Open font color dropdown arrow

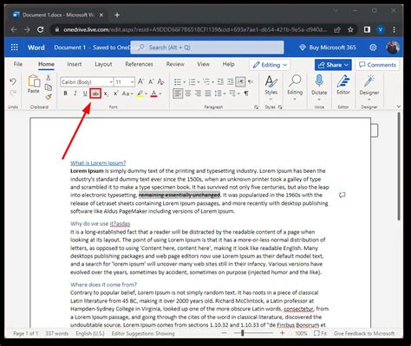(x=160, y=93)
